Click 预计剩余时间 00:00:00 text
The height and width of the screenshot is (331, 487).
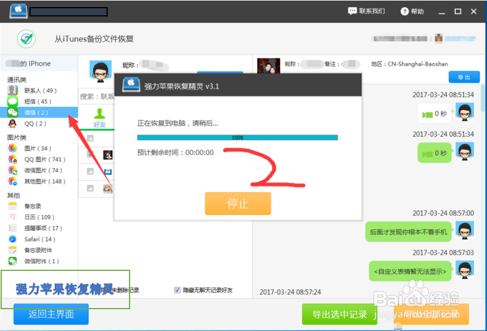[x=175, y=153]
